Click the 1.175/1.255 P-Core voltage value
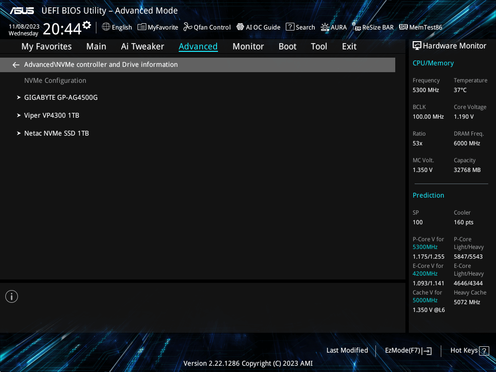496x372 pixels. pos(428,257)
